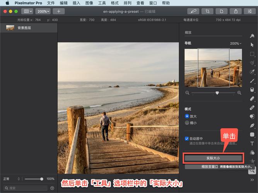258x193 pixels.
Task: Open the 窗口 menu
Action: tap(153, 3)
